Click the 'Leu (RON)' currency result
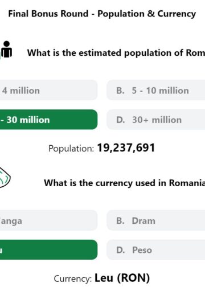 click(x=122, y=278)
